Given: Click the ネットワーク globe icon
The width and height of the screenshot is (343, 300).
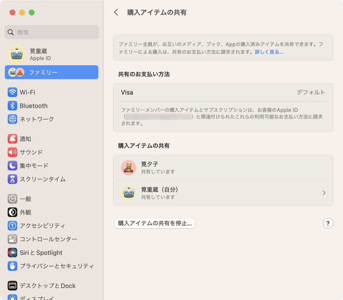Looking at the screenshot, I should (x=12, y=119).
